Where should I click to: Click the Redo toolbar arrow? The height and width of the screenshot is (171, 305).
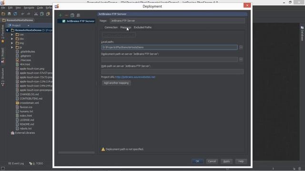29,14
